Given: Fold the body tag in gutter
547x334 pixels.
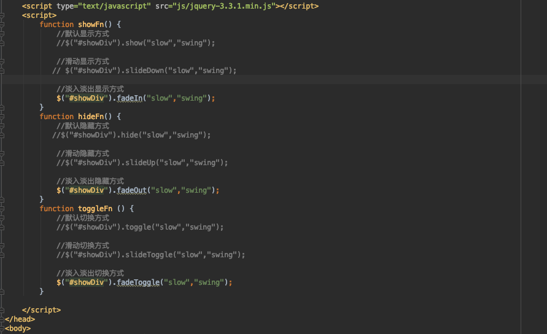Looking at the screenshot, I should (x=2, y=328).
